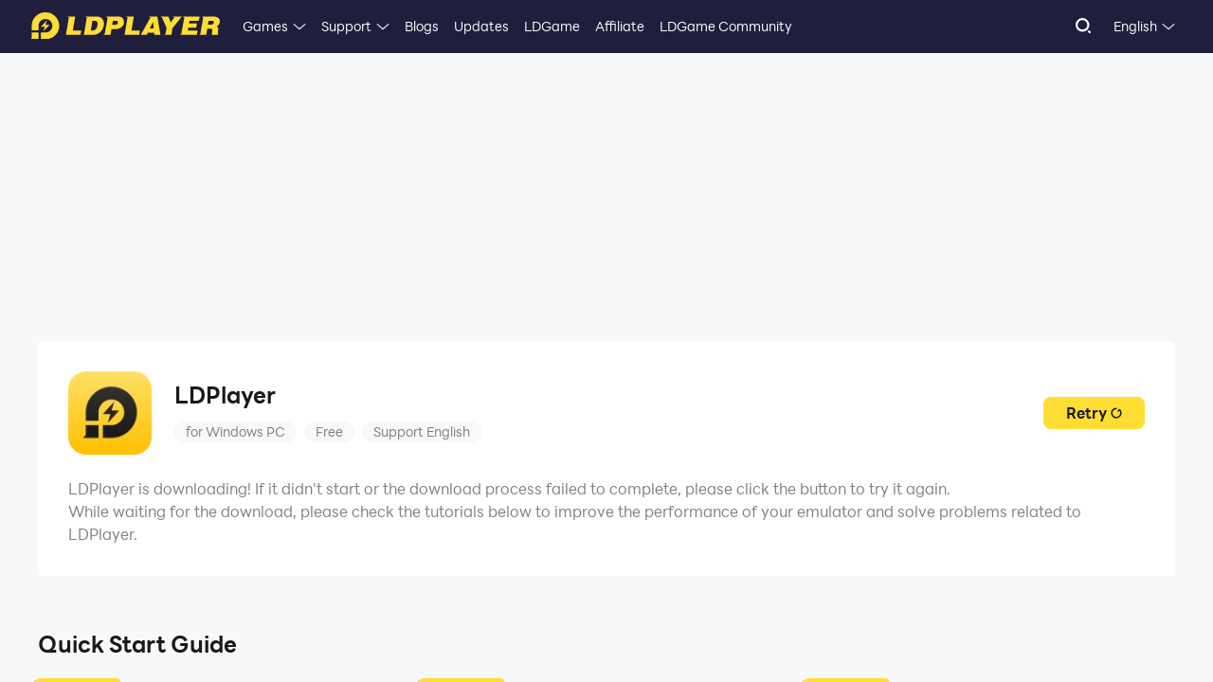
Task: Click the 'Support English' tag
Action: point(422,432)
